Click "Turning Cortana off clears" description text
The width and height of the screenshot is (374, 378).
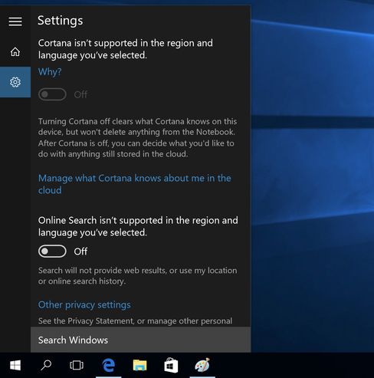[x=137, y=137]
